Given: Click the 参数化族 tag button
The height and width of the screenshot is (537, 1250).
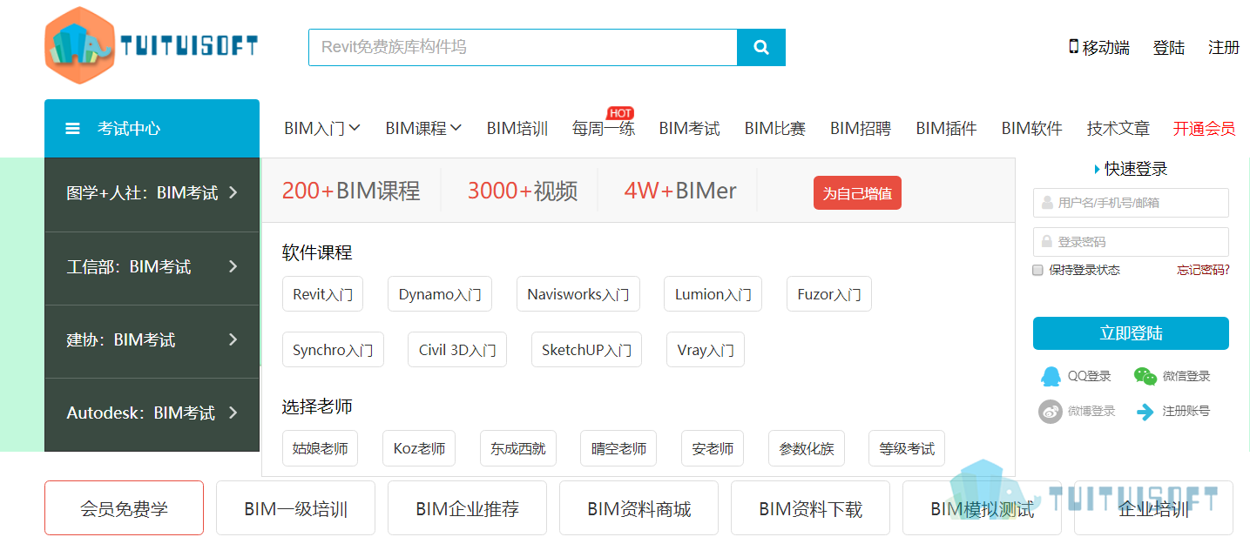Looking at the screenshot, I should coord(807,448).
